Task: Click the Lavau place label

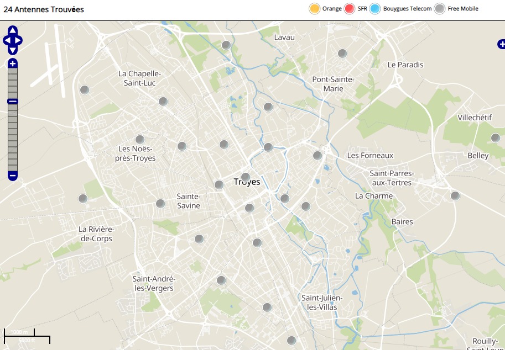Action: pos(284,38)
